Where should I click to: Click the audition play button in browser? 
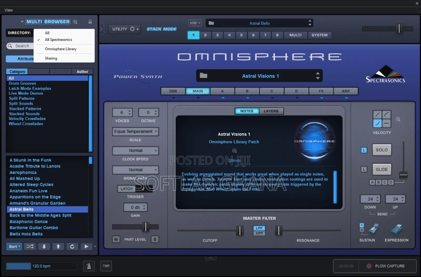(x=86, y=247)
